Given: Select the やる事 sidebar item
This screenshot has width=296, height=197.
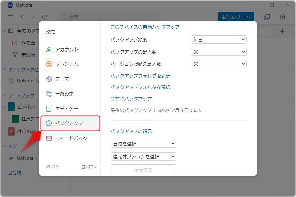Looking at the screenshot, I should click(28, 43).
